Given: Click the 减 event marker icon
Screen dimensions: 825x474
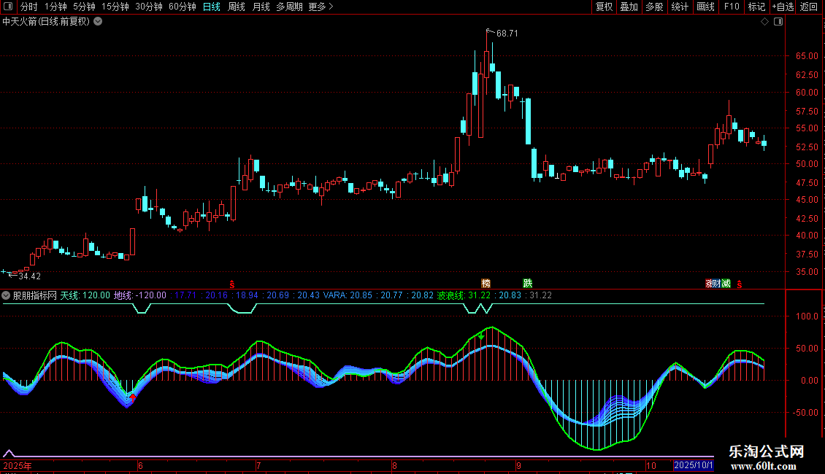Looking at the screenshot, I should (726, 283).
